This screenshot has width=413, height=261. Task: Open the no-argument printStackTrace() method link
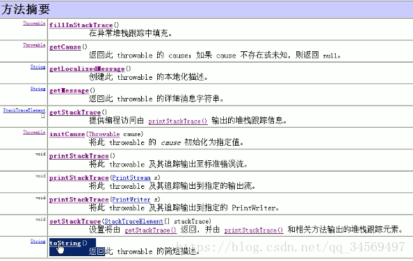[79, 156]
